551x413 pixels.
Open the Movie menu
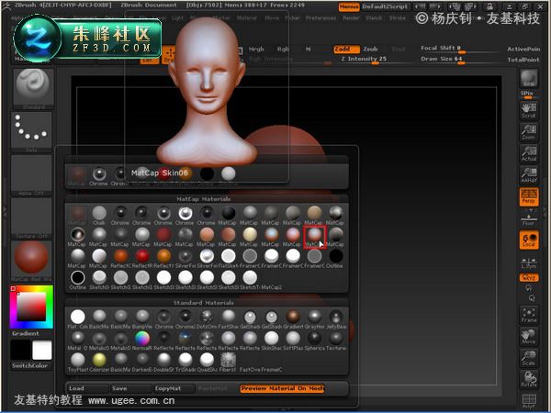click(272, 18)
